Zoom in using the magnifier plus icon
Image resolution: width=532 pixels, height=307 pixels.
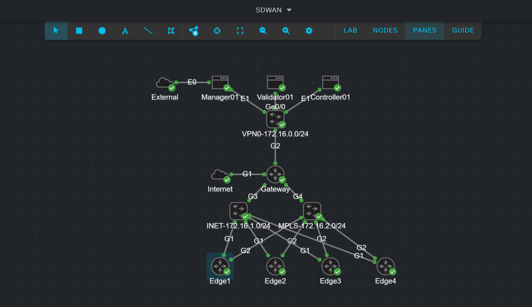(286, 30)
